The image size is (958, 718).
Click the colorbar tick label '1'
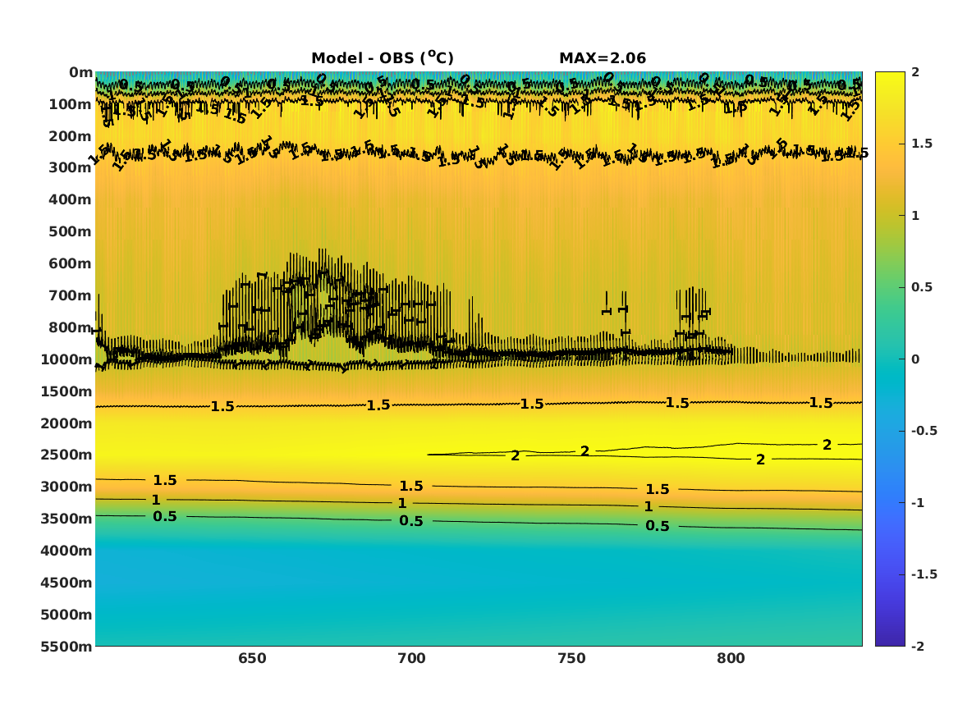(x=915, y=216)
